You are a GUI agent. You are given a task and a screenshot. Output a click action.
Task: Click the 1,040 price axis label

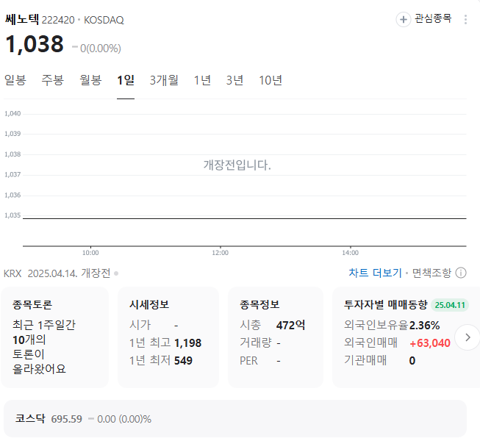tap(12, 113)
